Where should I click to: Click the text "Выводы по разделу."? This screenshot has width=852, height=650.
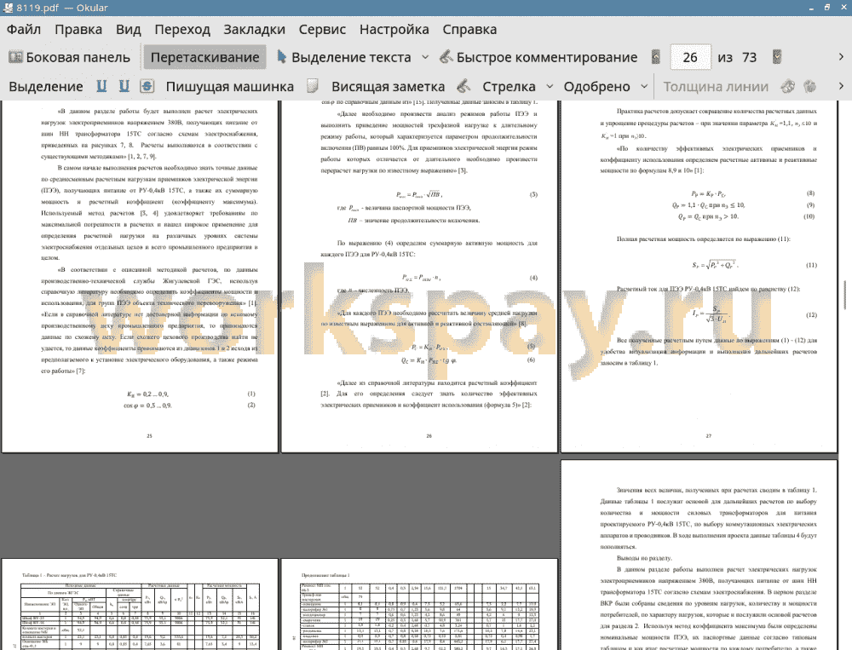[x=644, y=558]
